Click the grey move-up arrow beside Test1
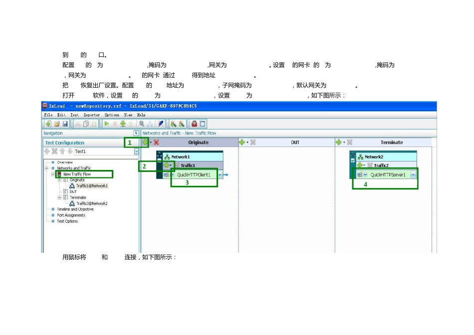Image resolution: width=474 pixels, height=335 pixels. (62, 152)
